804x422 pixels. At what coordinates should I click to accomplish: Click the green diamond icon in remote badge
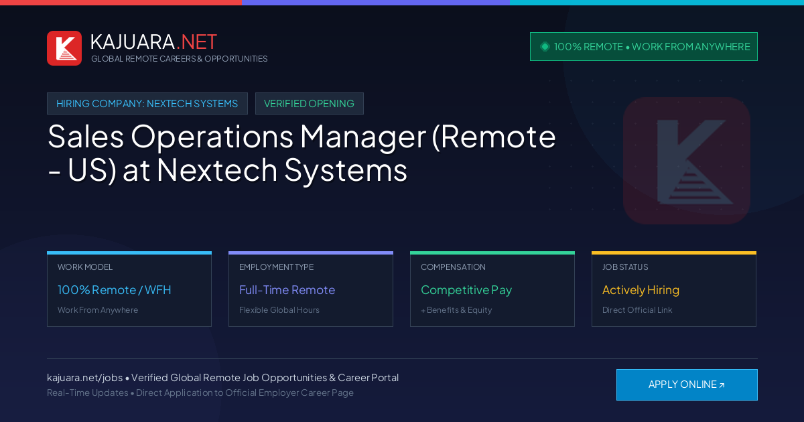click(545, 47)
